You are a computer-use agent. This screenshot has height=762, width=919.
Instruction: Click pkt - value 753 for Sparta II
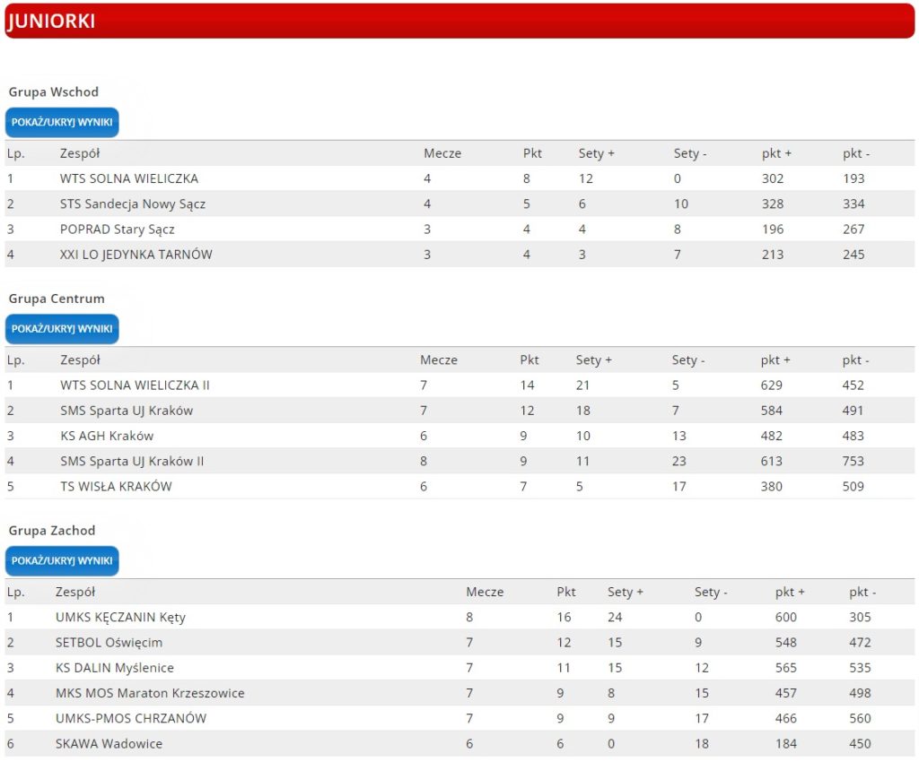tap(853, 461)
